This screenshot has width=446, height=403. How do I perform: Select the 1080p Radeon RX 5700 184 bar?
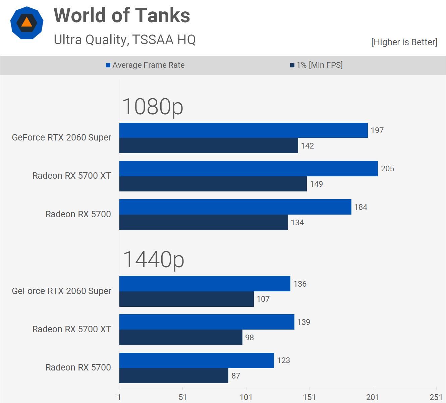pyautogui.click(x=235, y=207)
